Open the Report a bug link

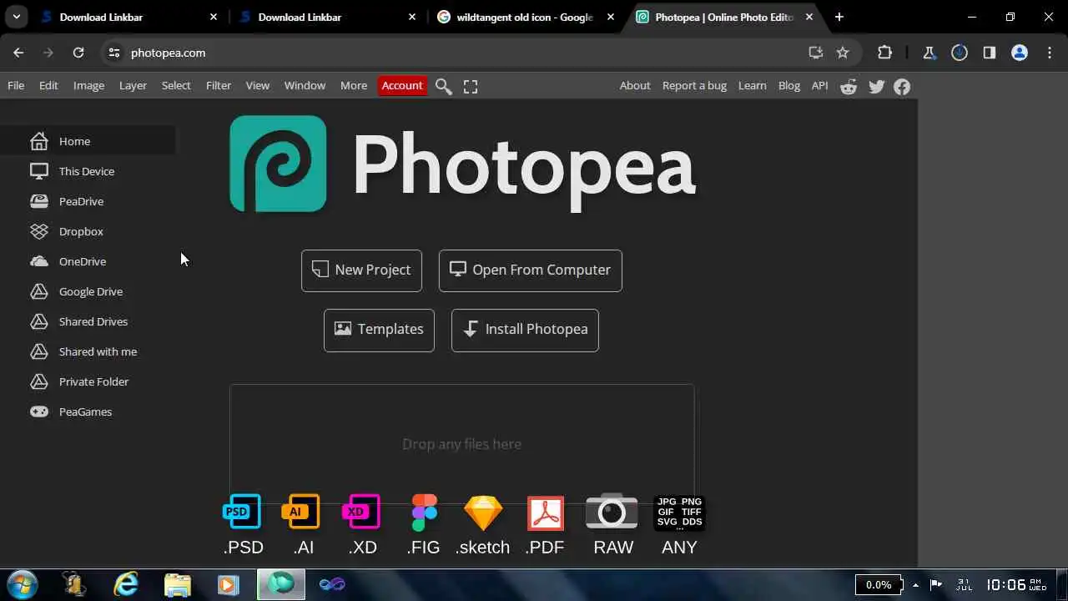694,85
